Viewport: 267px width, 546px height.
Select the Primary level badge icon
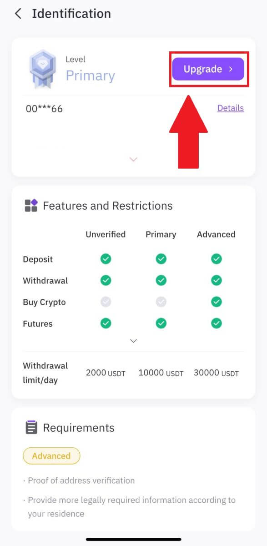pyautogui.click(x=42, y=69)
